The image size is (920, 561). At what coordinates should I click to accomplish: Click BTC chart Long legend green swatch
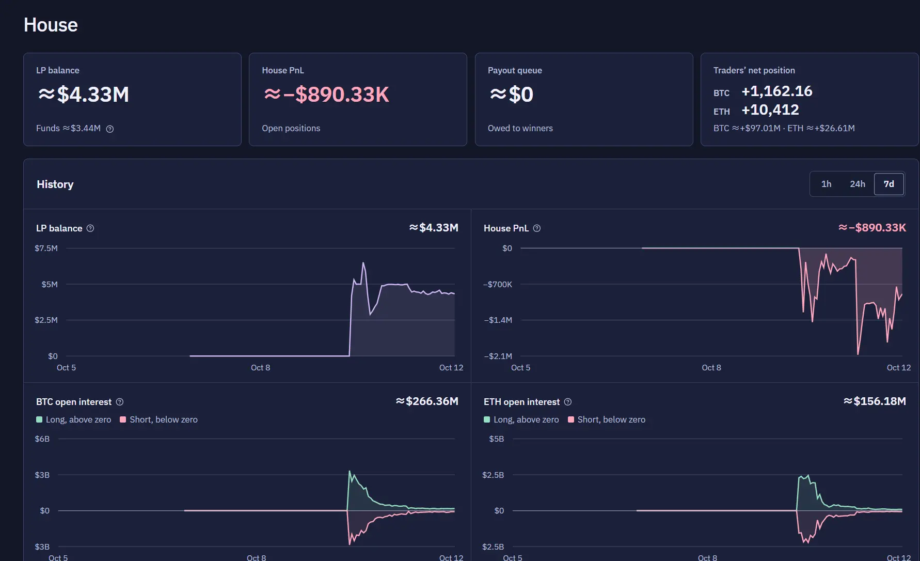39,419
